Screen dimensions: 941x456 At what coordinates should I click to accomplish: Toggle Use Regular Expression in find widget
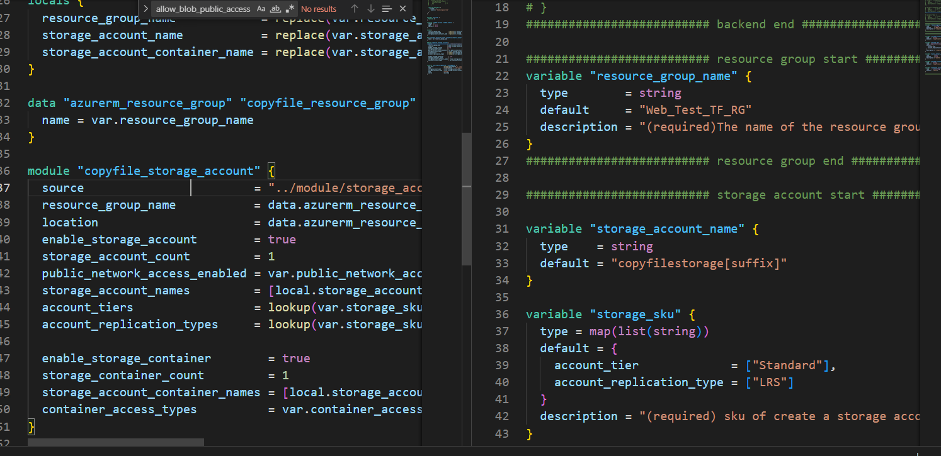click(x=290, y=9)
